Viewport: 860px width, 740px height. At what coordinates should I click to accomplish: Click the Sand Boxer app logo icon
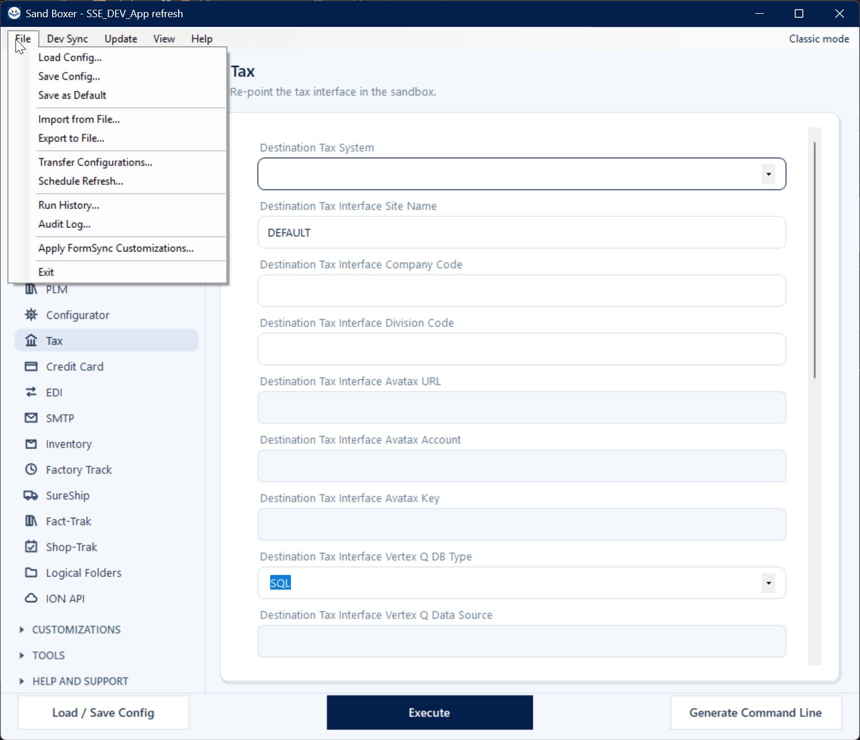coord(14,13)
